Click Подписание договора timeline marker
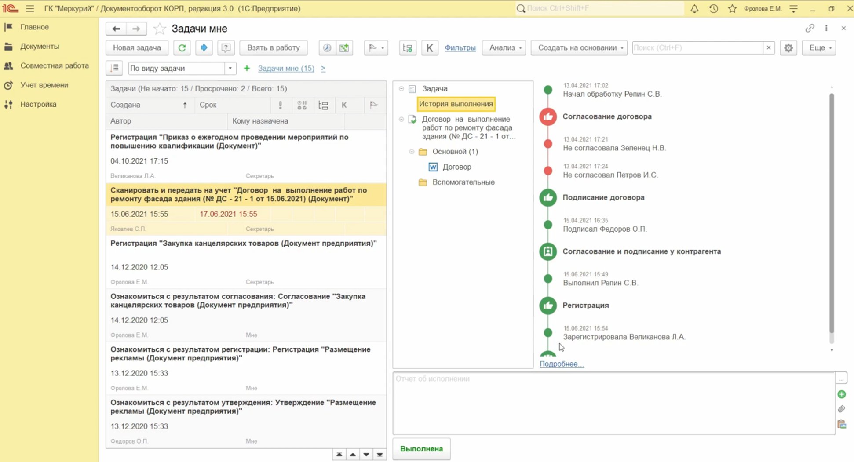The width and height of the screenshot is (854, 462). click(548, 197)
